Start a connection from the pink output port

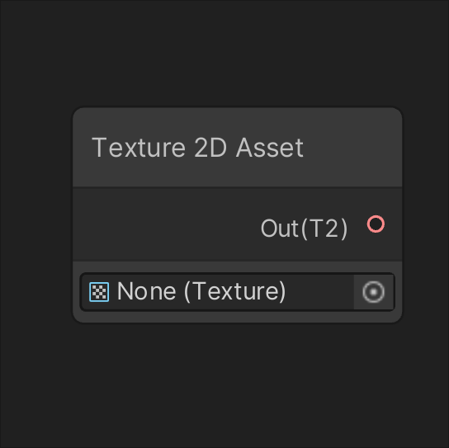376,224
